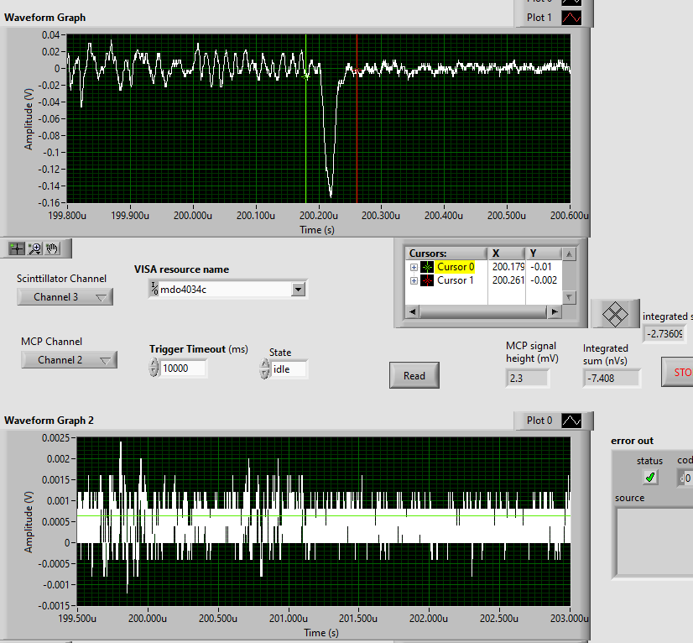Click the cursor mover diamond pad

click(616, 314)
